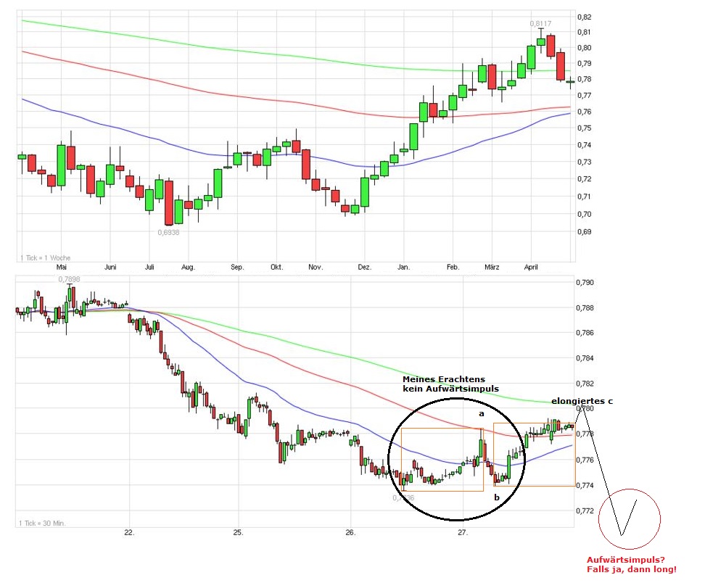The width and height of the screenshot is (705, 583).
Task: Click the 0,8117 high price label
Action: point(541,23)
